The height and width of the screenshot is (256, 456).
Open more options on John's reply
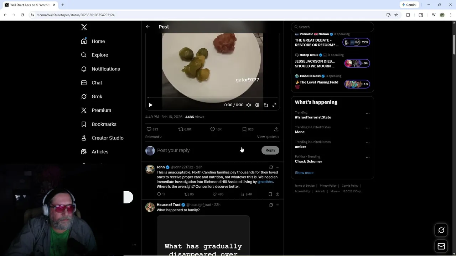coord(278,167)
